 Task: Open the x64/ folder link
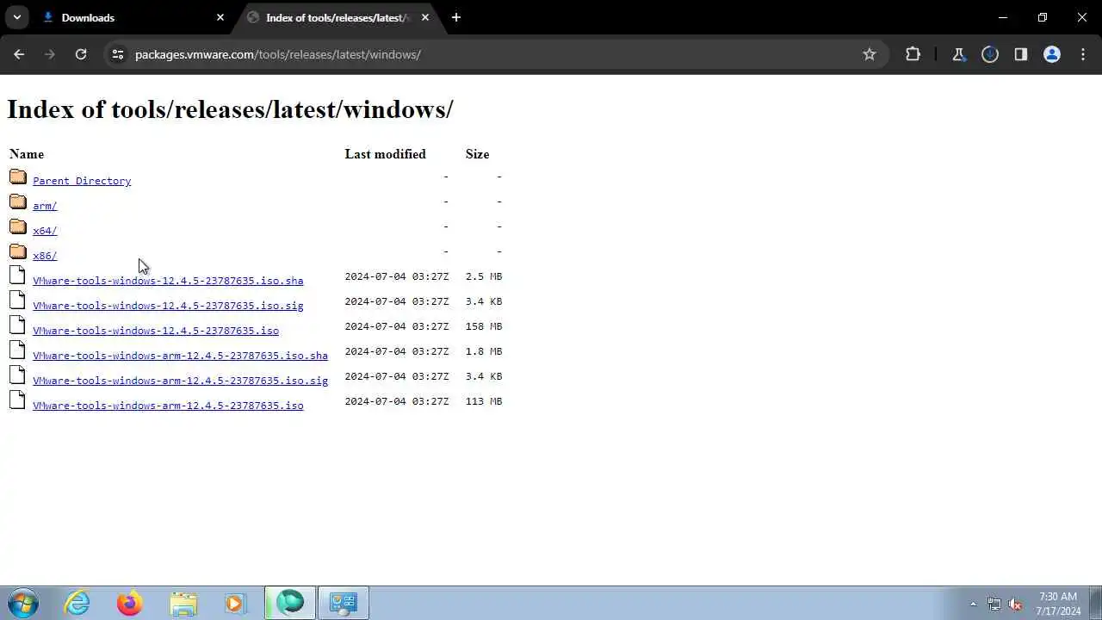(x=45, y=231)
